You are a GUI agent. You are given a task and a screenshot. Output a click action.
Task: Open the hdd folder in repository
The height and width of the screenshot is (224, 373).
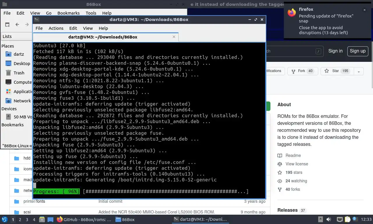(x=27, y=158)
